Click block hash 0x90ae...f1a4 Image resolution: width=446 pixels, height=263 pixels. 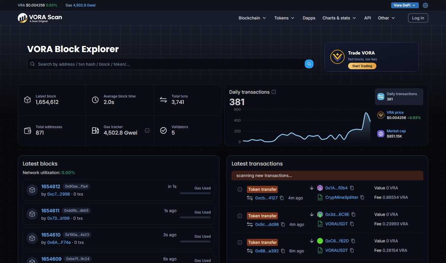click(76, 187)
